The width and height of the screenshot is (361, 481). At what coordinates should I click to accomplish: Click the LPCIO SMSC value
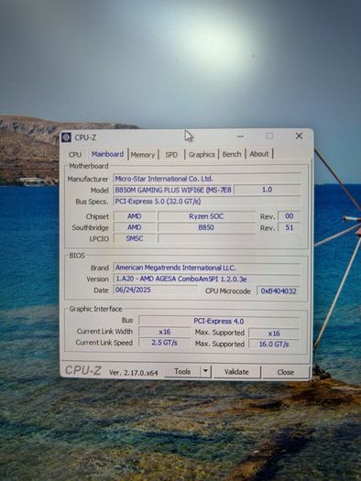[135, 238]
